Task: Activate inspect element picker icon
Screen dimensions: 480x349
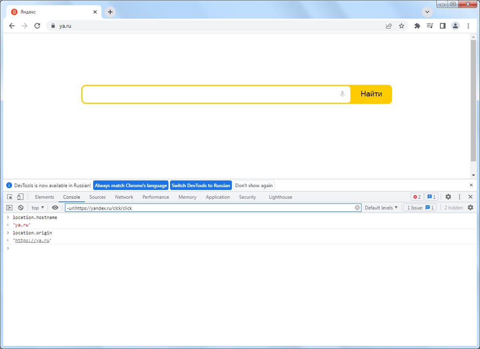Action: 10,197
